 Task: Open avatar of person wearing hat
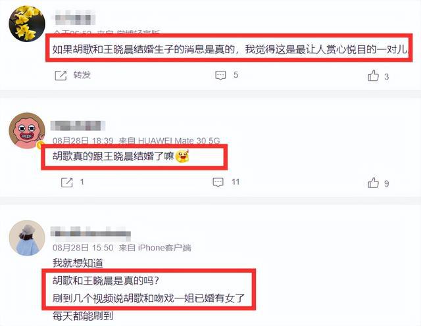(27, 238)
